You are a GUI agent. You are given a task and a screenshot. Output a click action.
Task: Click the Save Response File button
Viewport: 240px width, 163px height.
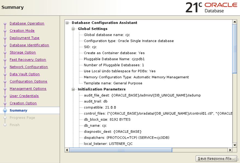click(x=216, y=159)
